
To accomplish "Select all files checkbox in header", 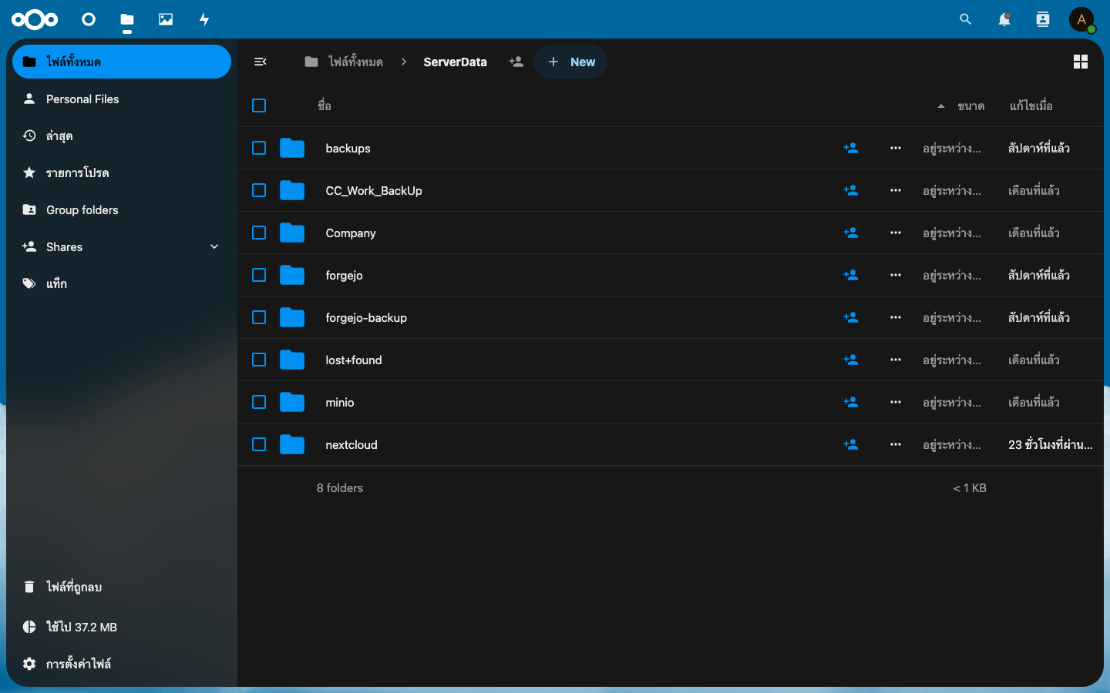I will (259, 105).
